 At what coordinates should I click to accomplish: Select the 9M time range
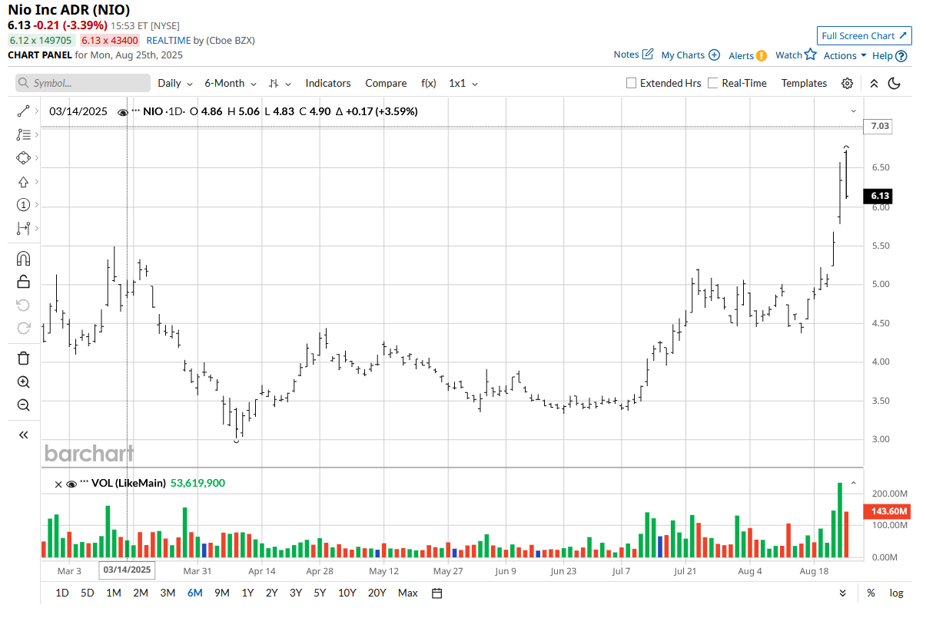click(222, 593)
